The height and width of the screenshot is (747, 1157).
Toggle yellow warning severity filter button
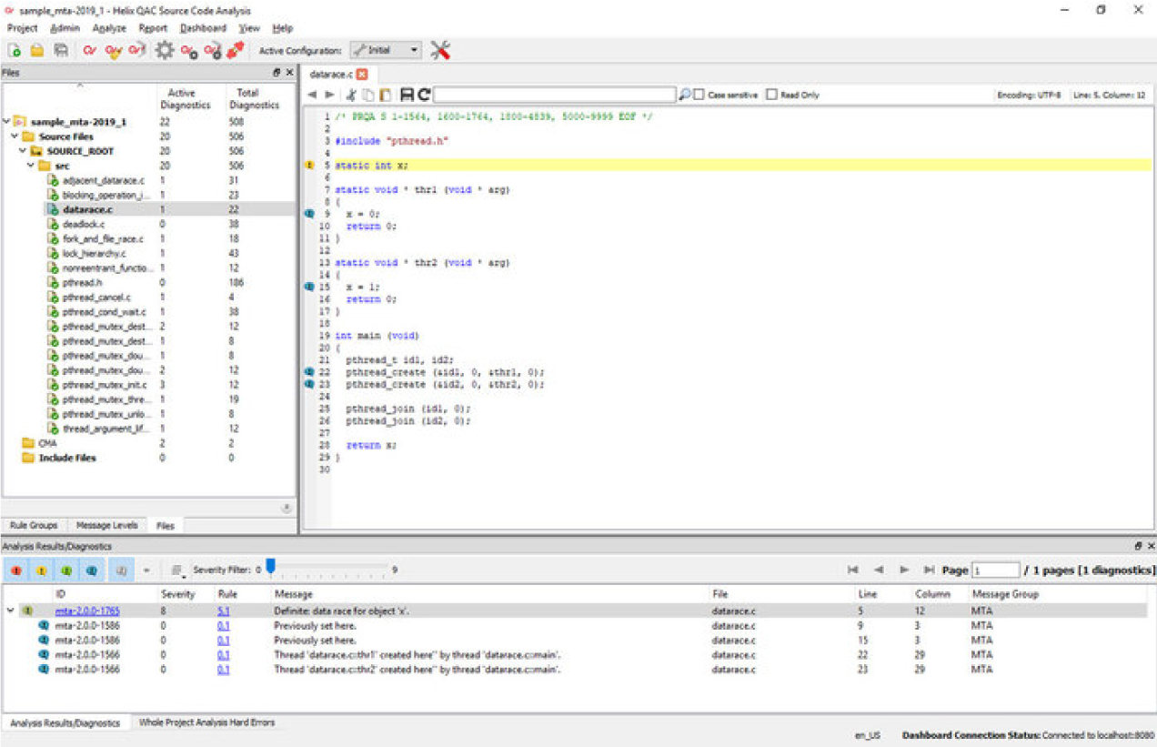click(42, 570)
